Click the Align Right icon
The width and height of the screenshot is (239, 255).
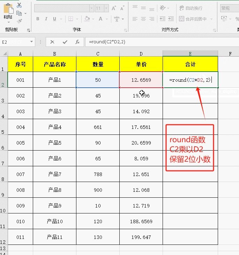click(152, 19)
